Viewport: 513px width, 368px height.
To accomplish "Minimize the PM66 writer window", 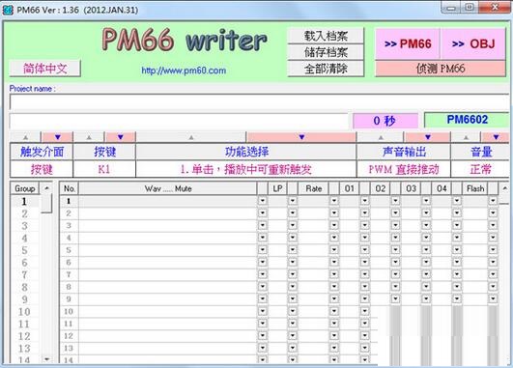I will (x=450, y=7).
